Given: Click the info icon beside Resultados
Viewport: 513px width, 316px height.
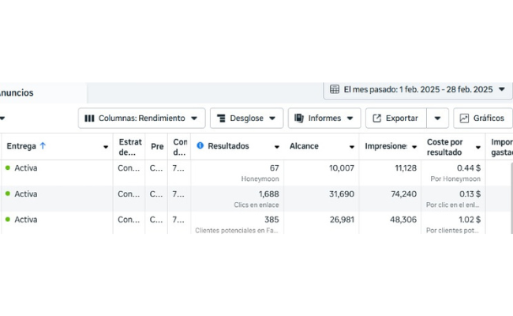Looking at the screenshot, I should point(200,146).
